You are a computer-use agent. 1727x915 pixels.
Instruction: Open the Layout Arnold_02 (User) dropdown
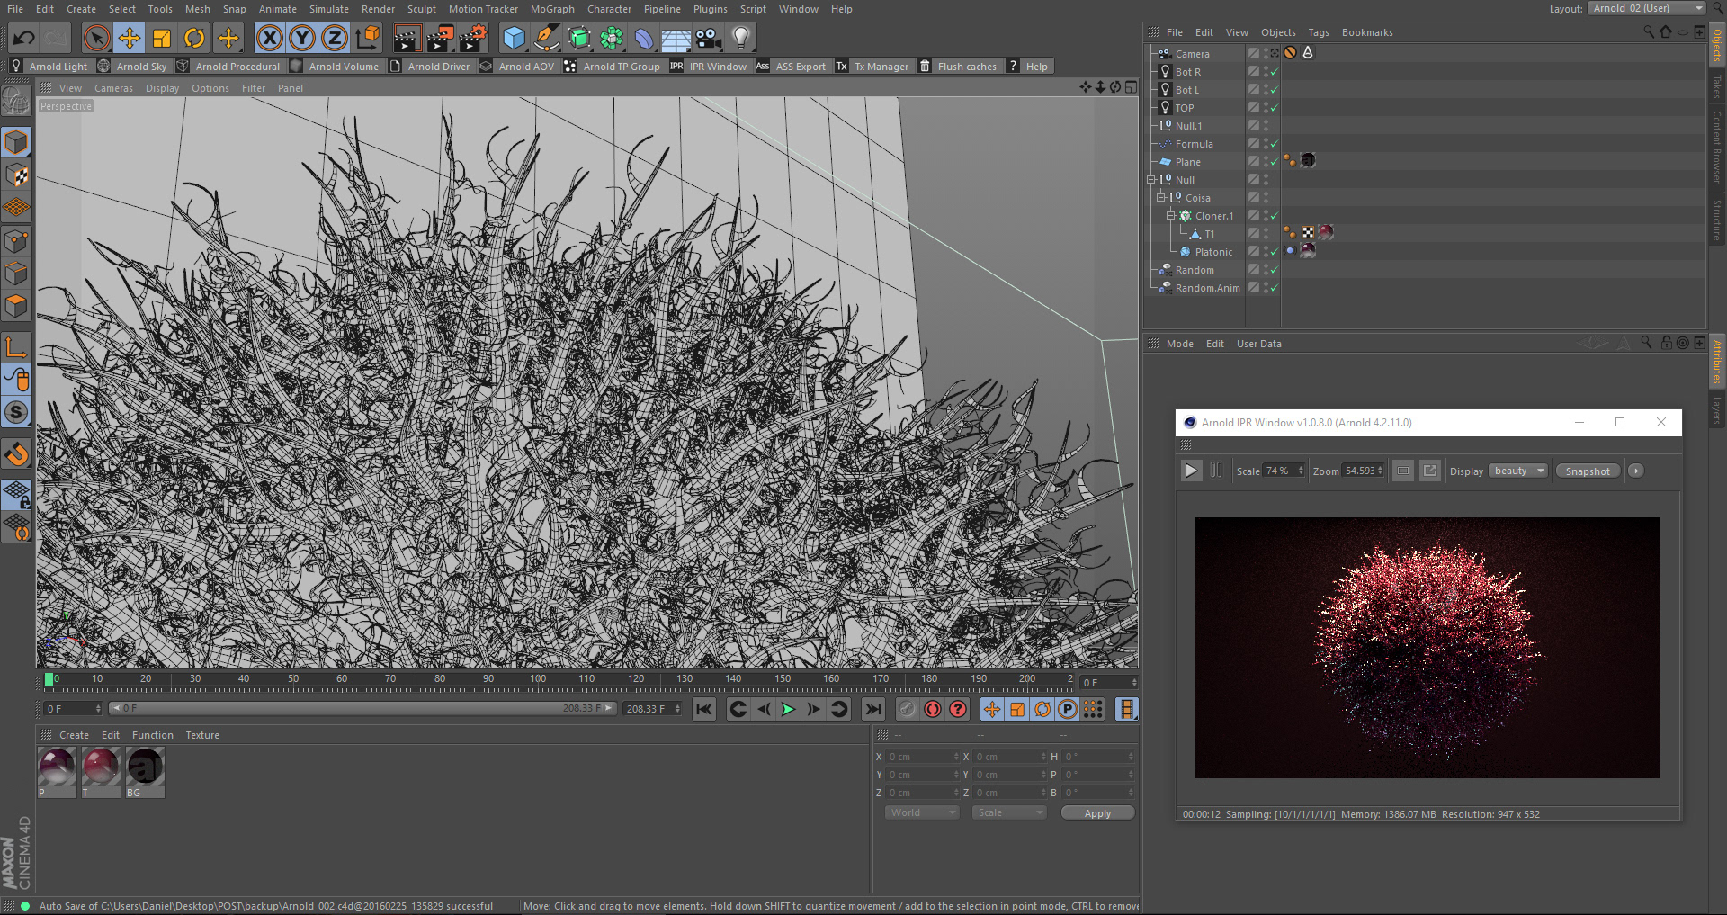pos(1646,8)
